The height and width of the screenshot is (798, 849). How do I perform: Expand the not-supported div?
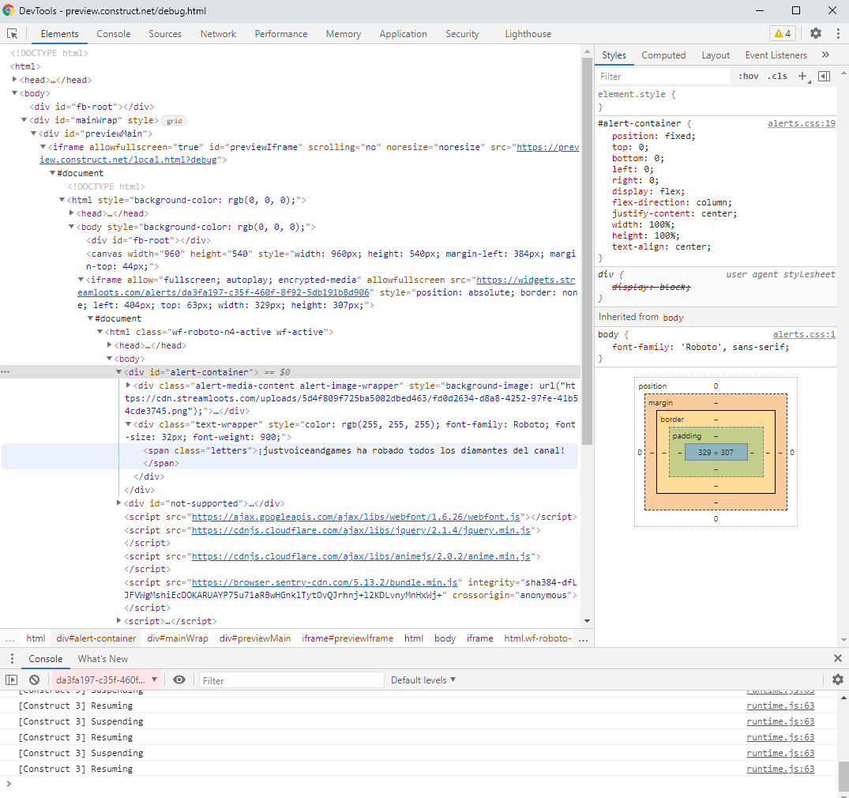point(119,503)
